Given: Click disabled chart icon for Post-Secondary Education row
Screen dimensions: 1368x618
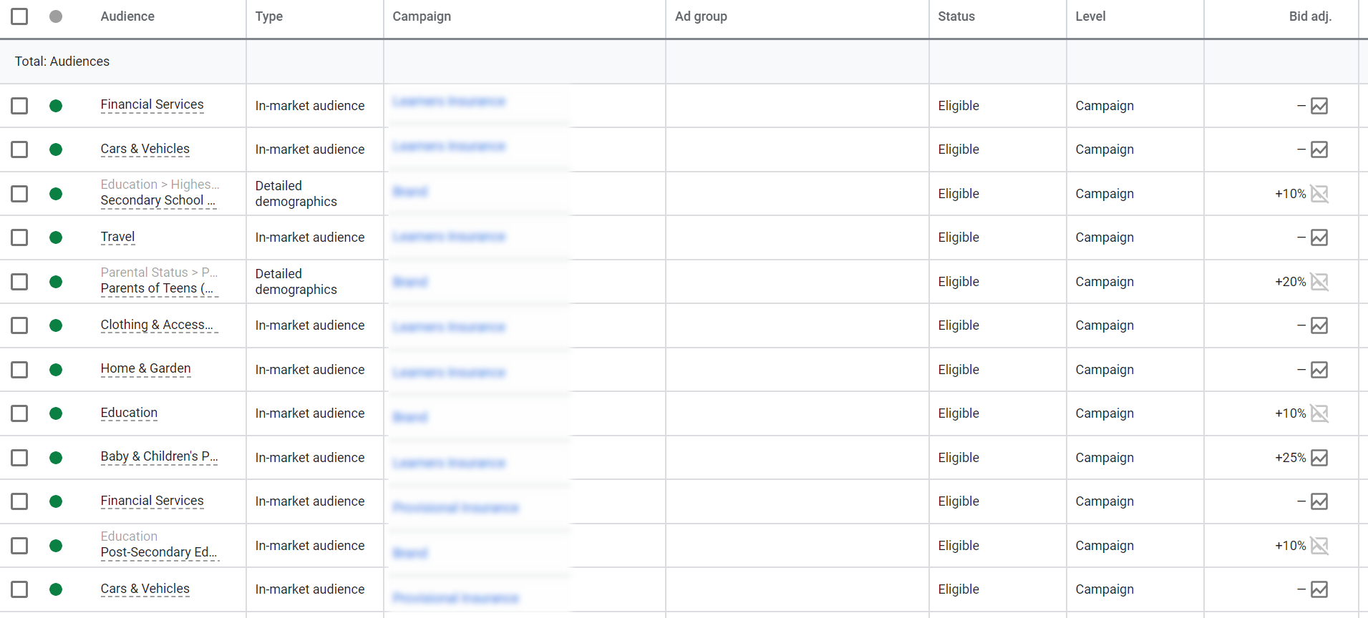Looking at the screenshot, I should coord(1319,546).
